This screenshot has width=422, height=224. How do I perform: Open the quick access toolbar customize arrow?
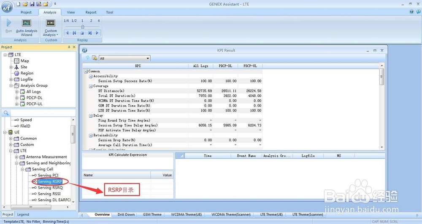55,4
